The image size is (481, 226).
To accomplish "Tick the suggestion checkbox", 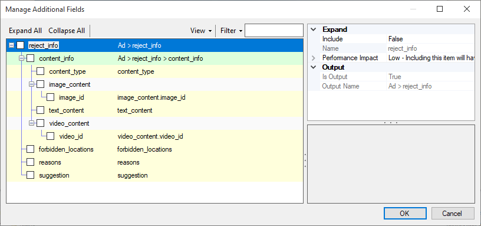I will pos(31,175).
